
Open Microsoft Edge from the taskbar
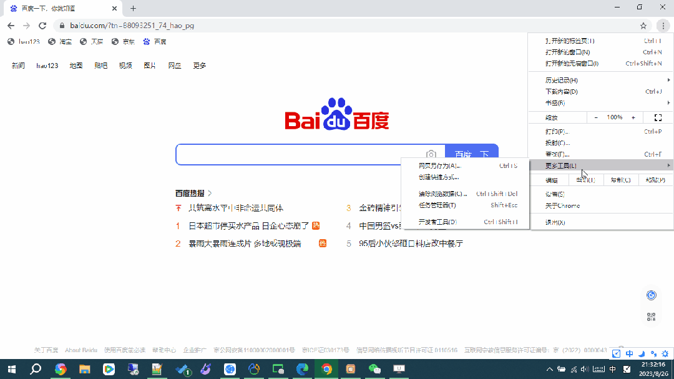point(302,369)
